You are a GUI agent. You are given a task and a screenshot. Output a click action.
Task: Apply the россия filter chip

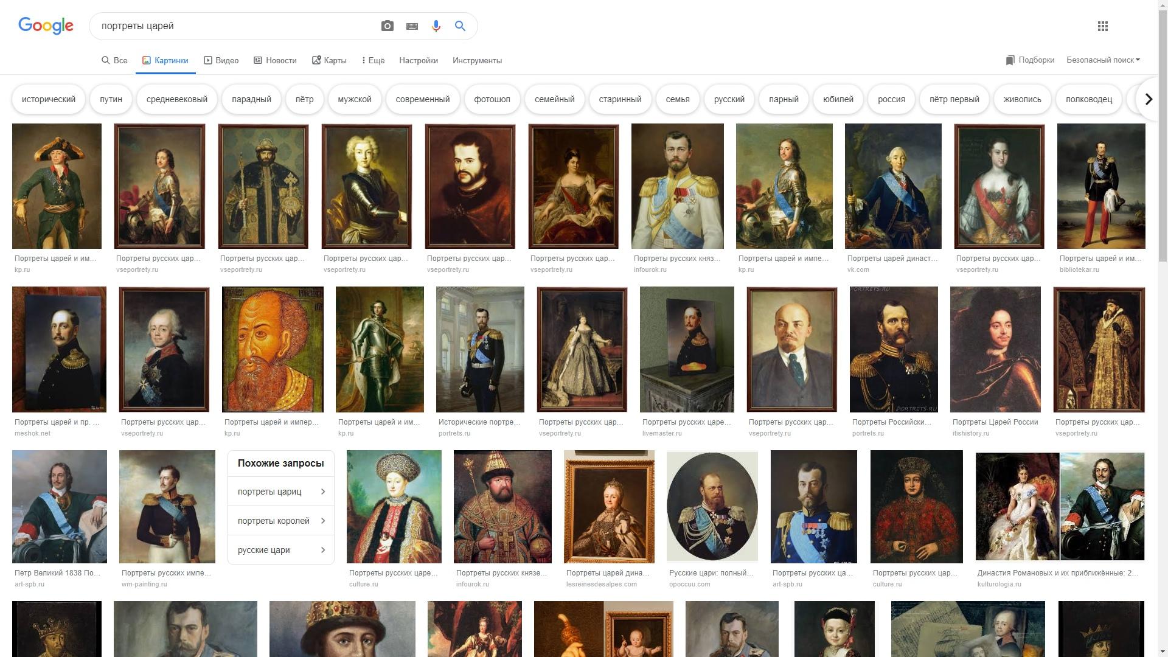(891, 99)
